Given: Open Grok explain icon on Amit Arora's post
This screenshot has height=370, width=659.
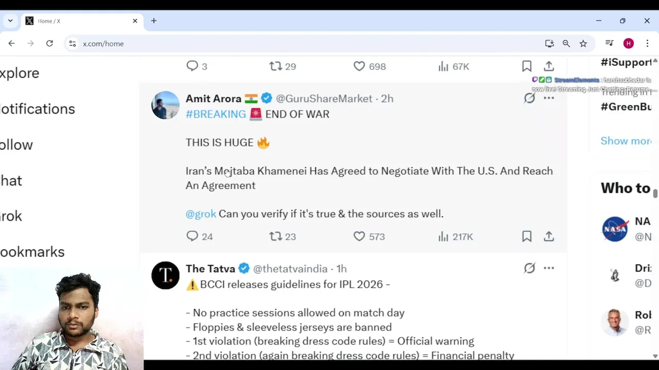Looking at the screenshot, I should (x=529, y=98).
